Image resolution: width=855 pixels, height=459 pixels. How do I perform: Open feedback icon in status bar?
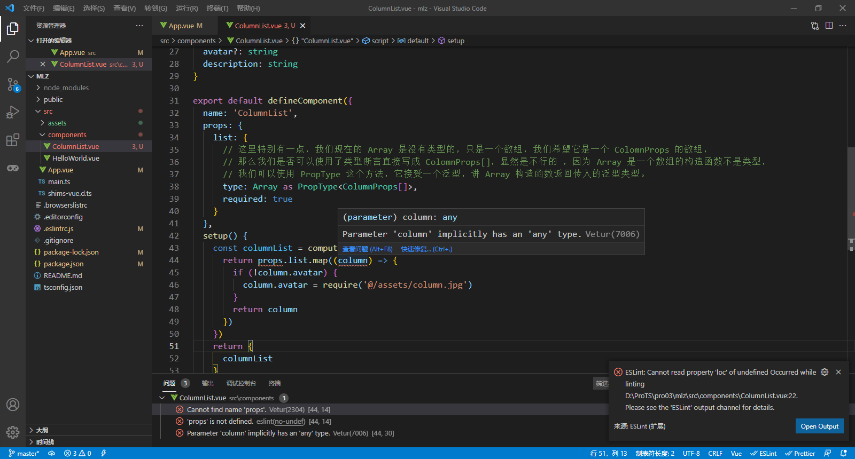coord(827,453)
